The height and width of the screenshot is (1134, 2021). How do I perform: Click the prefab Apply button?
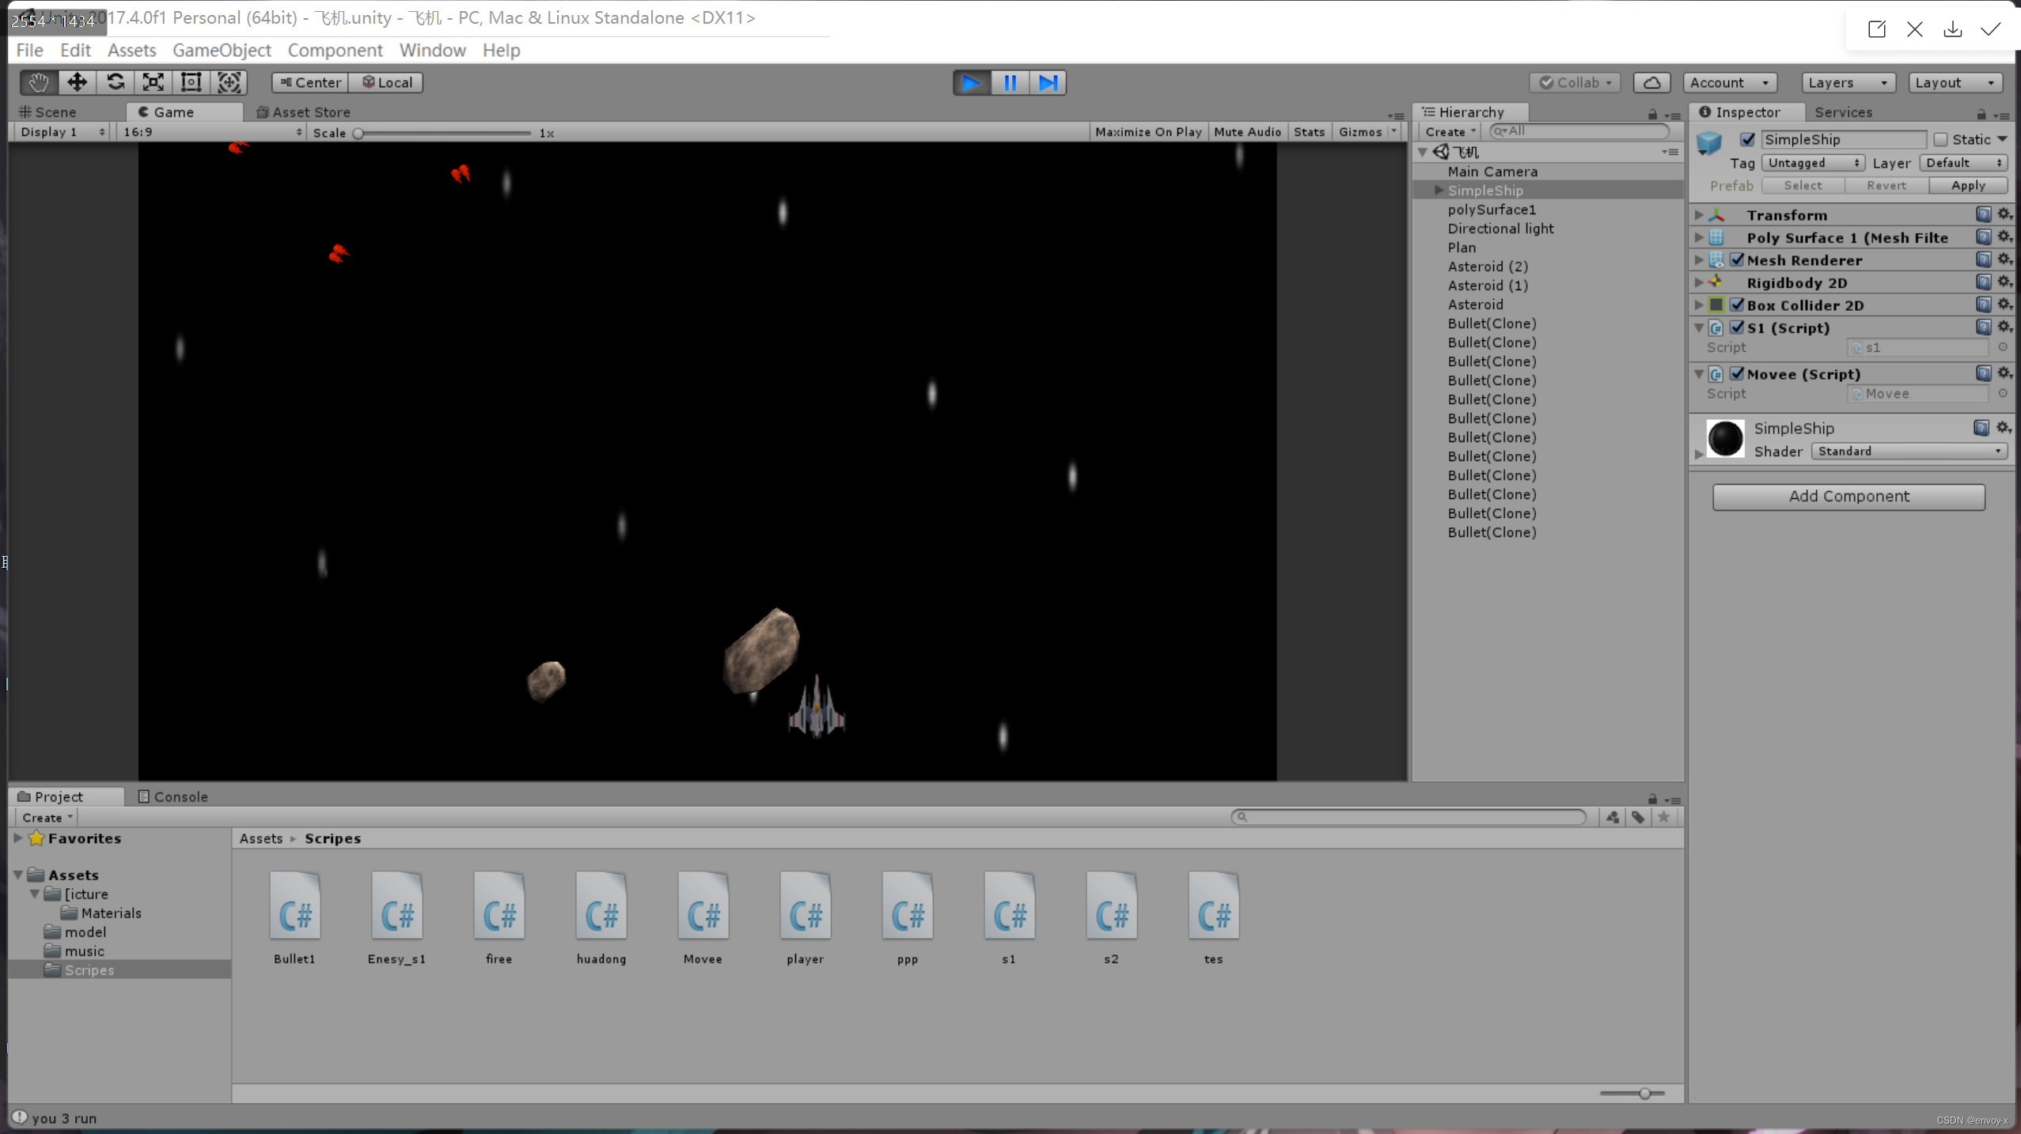pyautogui.click(x=1968, y=185)
